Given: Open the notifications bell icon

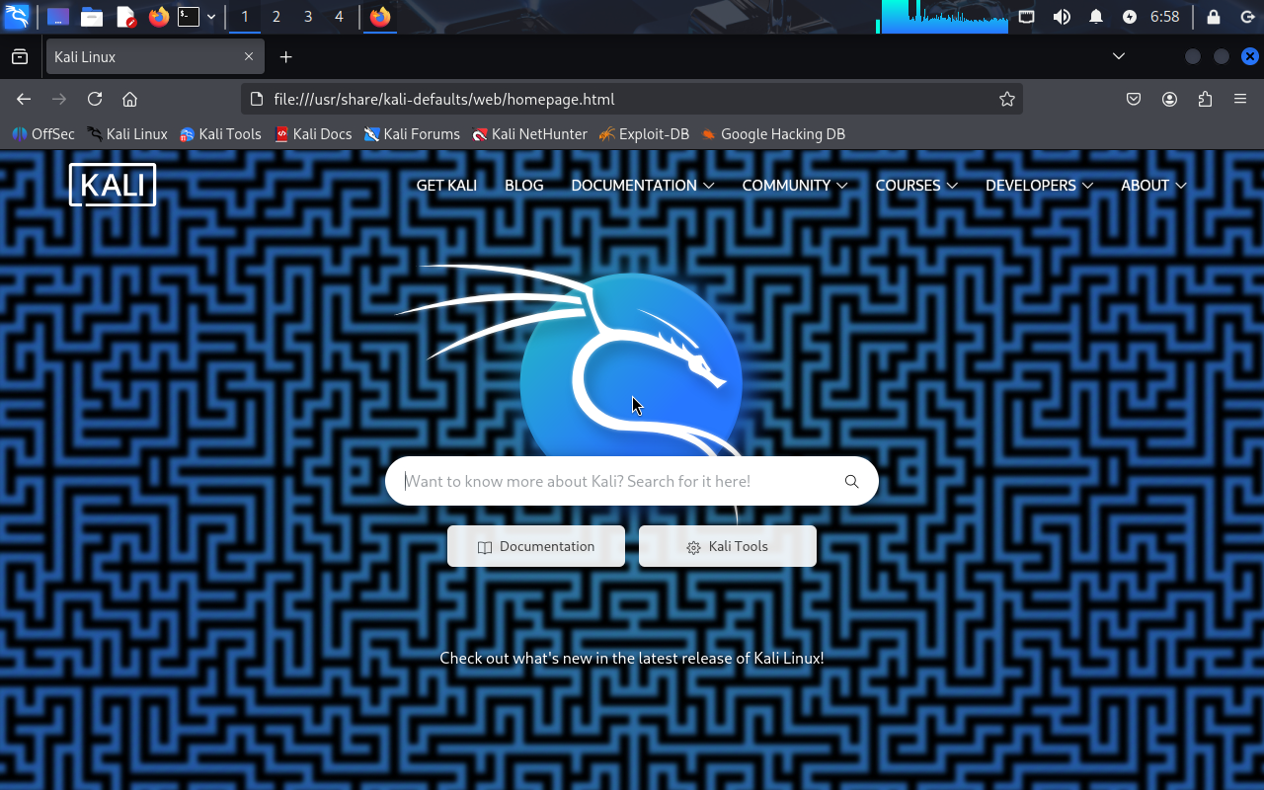Looking at the screenshot, I should [1096, 17].
